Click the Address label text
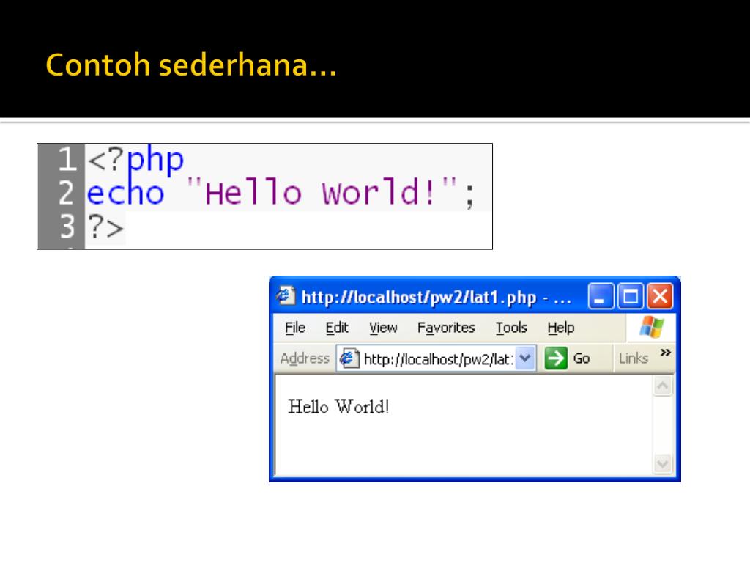This screenshot has height=563, width=750. tap(305, 358)
